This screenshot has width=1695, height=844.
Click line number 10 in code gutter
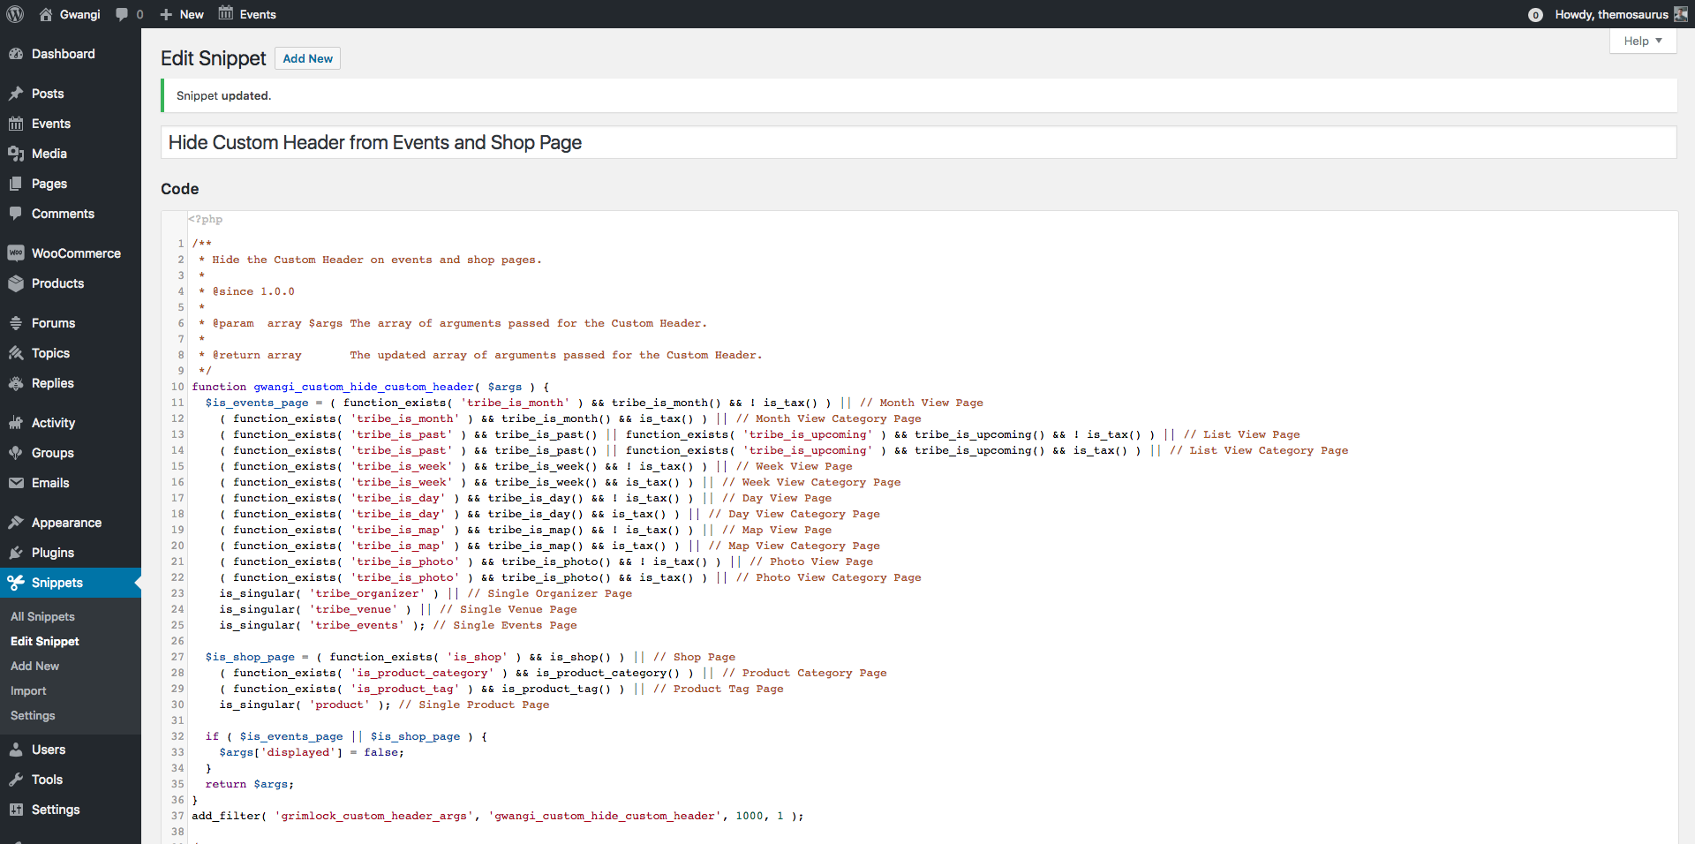(x=177, y=387)
